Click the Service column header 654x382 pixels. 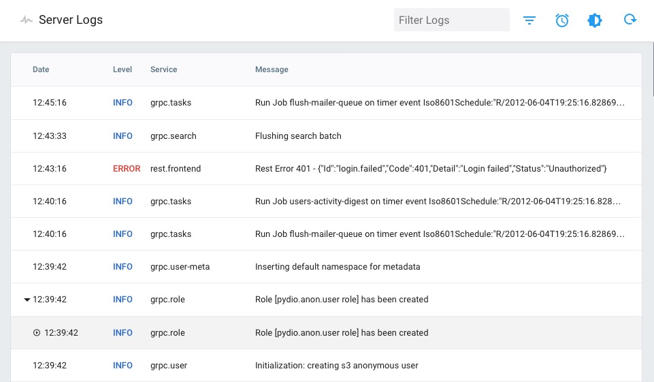pyautogui.click(x=163, y=69)
